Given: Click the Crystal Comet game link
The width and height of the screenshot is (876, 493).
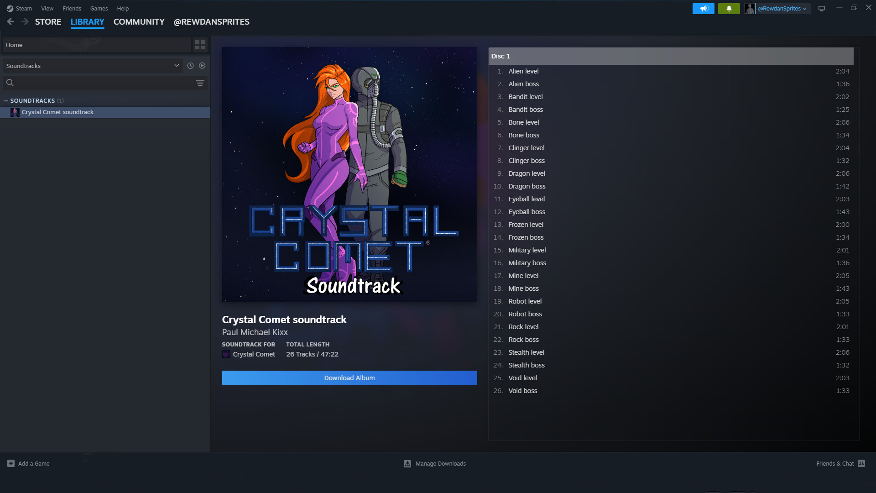Looking at the screenshot, I should coord(254,354).
